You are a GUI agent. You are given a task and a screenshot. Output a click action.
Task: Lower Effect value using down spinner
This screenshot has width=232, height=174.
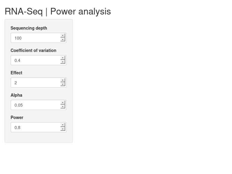(x=63, y=84)
